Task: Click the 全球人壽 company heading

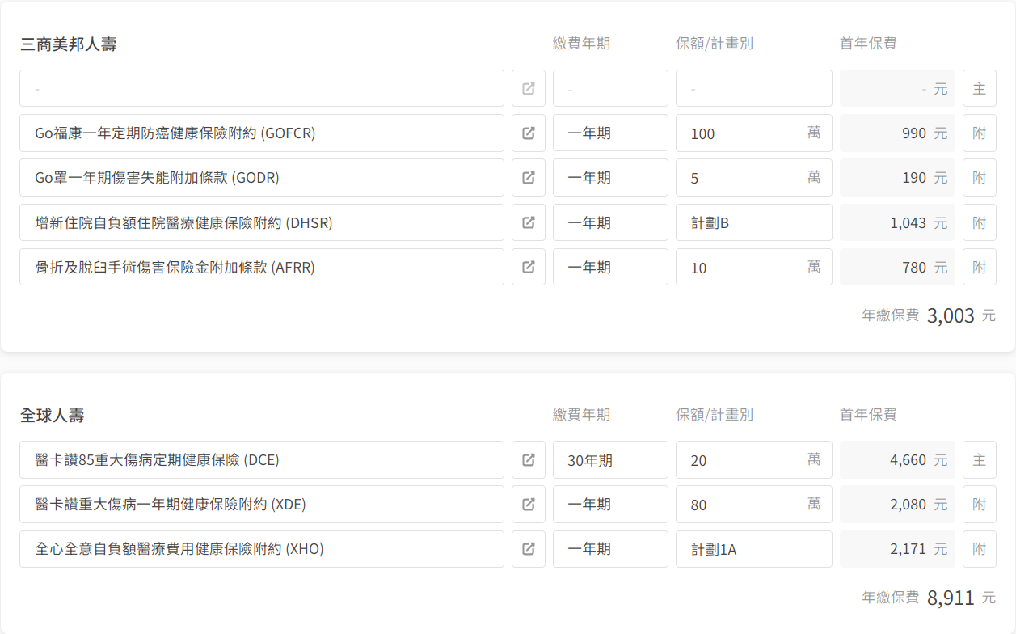Action: tap(53, 415)
